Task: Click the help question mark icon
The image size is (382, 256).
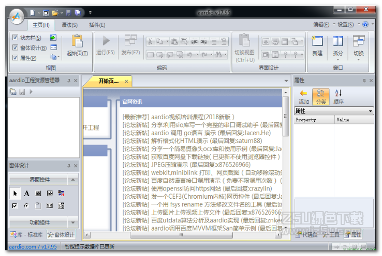Action: pyautogui.click(x=365, y=24)
